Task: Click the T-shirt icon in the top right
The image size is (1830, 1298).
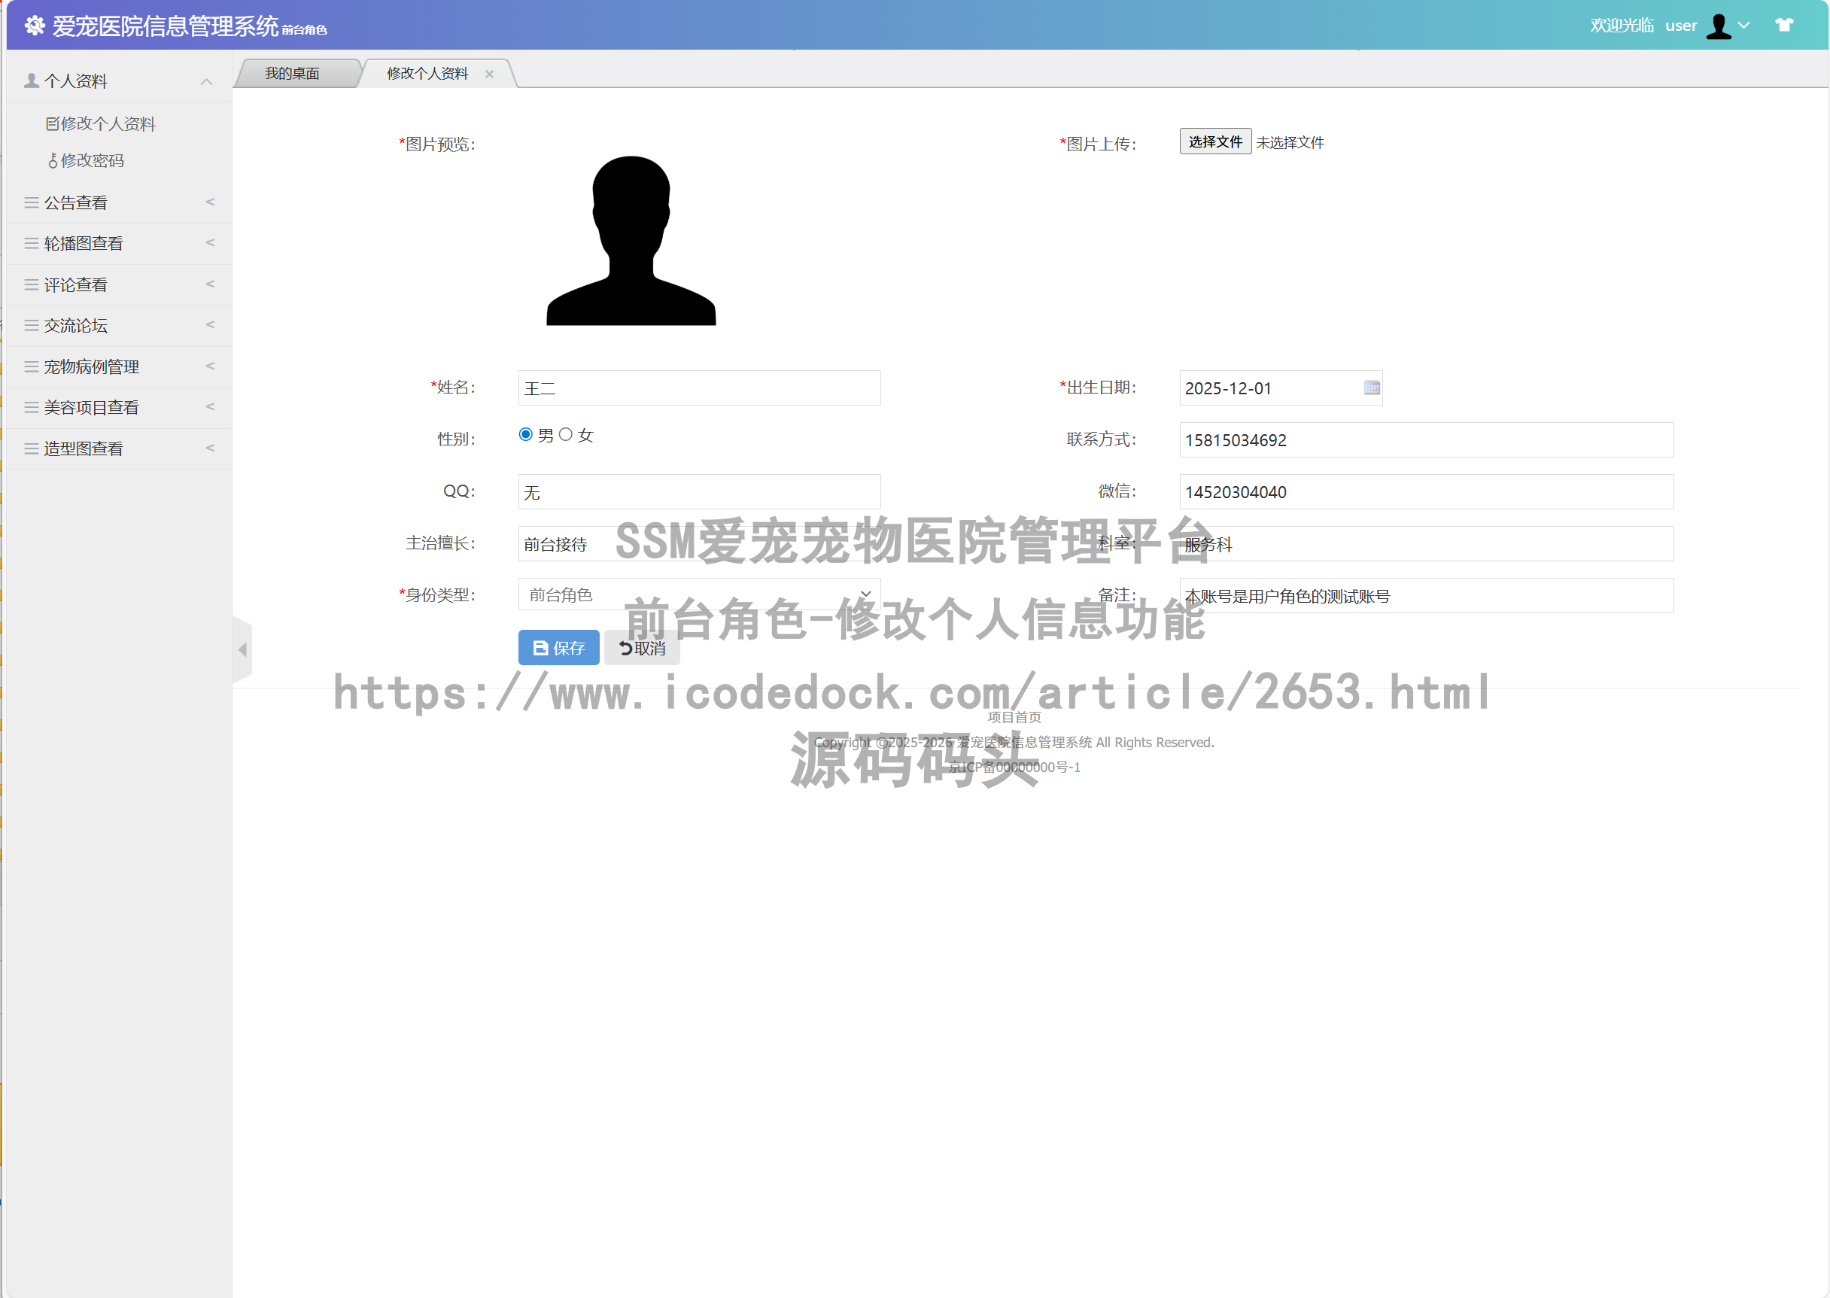Action: (x=1786, y=25)
